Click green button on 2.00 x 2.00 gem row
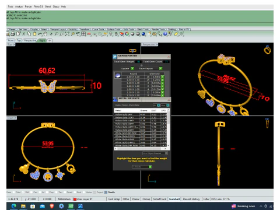Screen dimensions: 280x210 tap(162, 77)
